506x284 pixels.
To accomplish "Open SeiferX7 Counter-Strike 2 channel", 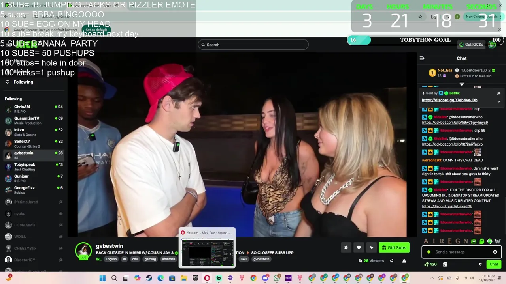I will [34, 144].
